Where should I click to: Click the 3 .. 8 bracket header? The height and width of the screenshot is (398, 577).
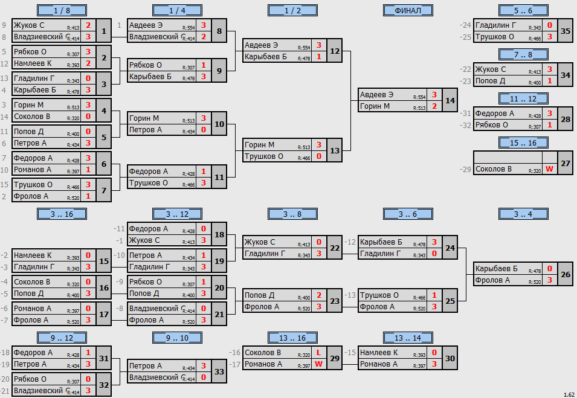292,214
